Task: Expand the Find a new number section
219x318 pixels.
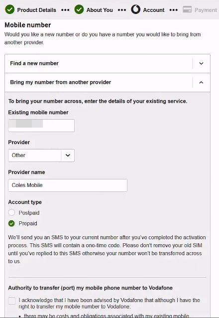Action: click(108, 63)
